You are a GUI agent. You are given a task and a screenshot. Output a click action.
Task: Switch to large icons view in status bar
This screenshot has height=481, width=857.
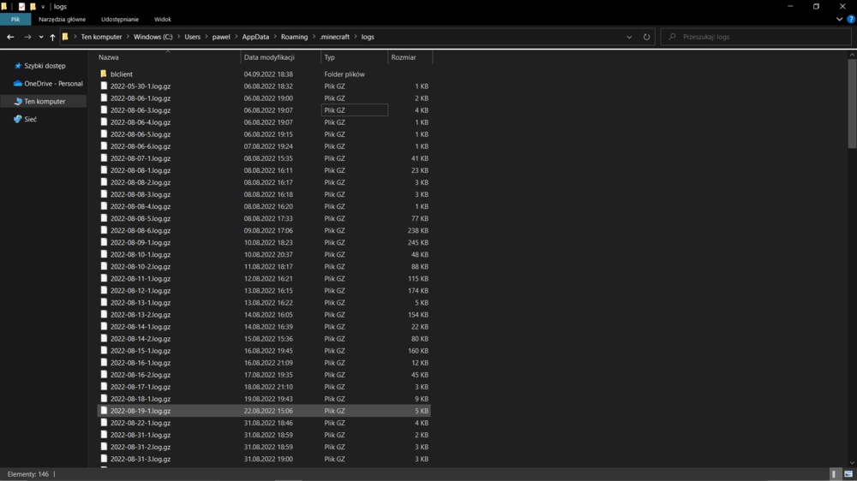[x=848, y=474]
